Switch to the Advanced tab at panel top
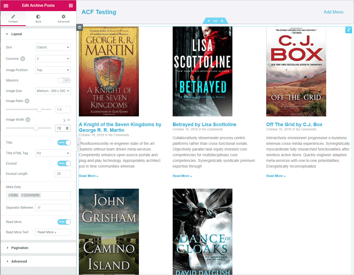This screenshot has width=354, height=275. click(64, 19)
